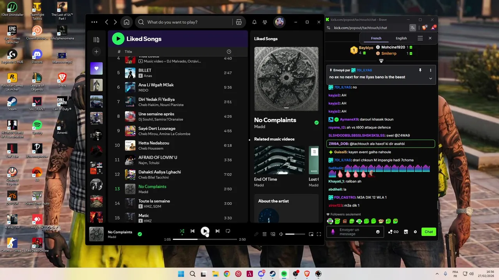This screenshot has height=280, width=499.
Task: Select the track Toute la semaine
Action: (177, 203)
